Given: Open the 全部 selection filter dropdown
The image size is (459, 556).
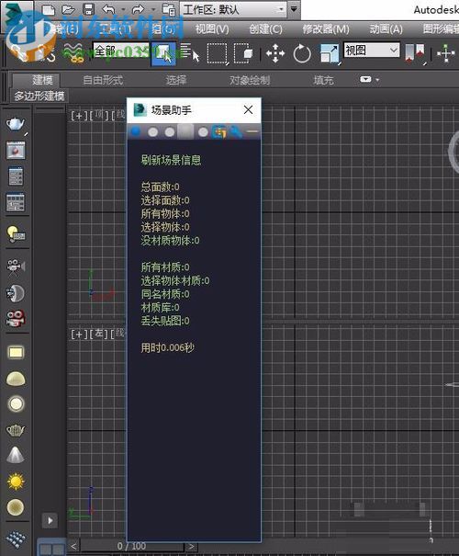Looking at the screenshot, I should [120, 51].
